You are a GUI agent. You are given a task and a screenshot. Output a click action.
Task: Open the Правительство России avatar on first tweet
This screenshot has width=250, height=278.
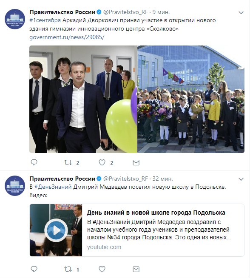15,19
